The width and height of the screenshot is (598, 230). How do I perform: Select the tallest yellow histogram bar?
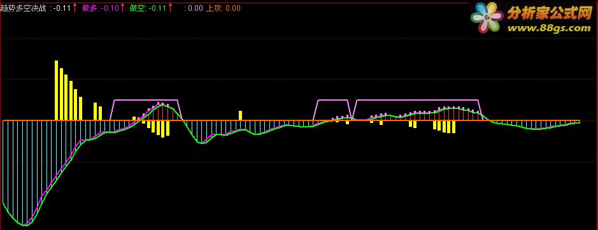pos(57,90)
